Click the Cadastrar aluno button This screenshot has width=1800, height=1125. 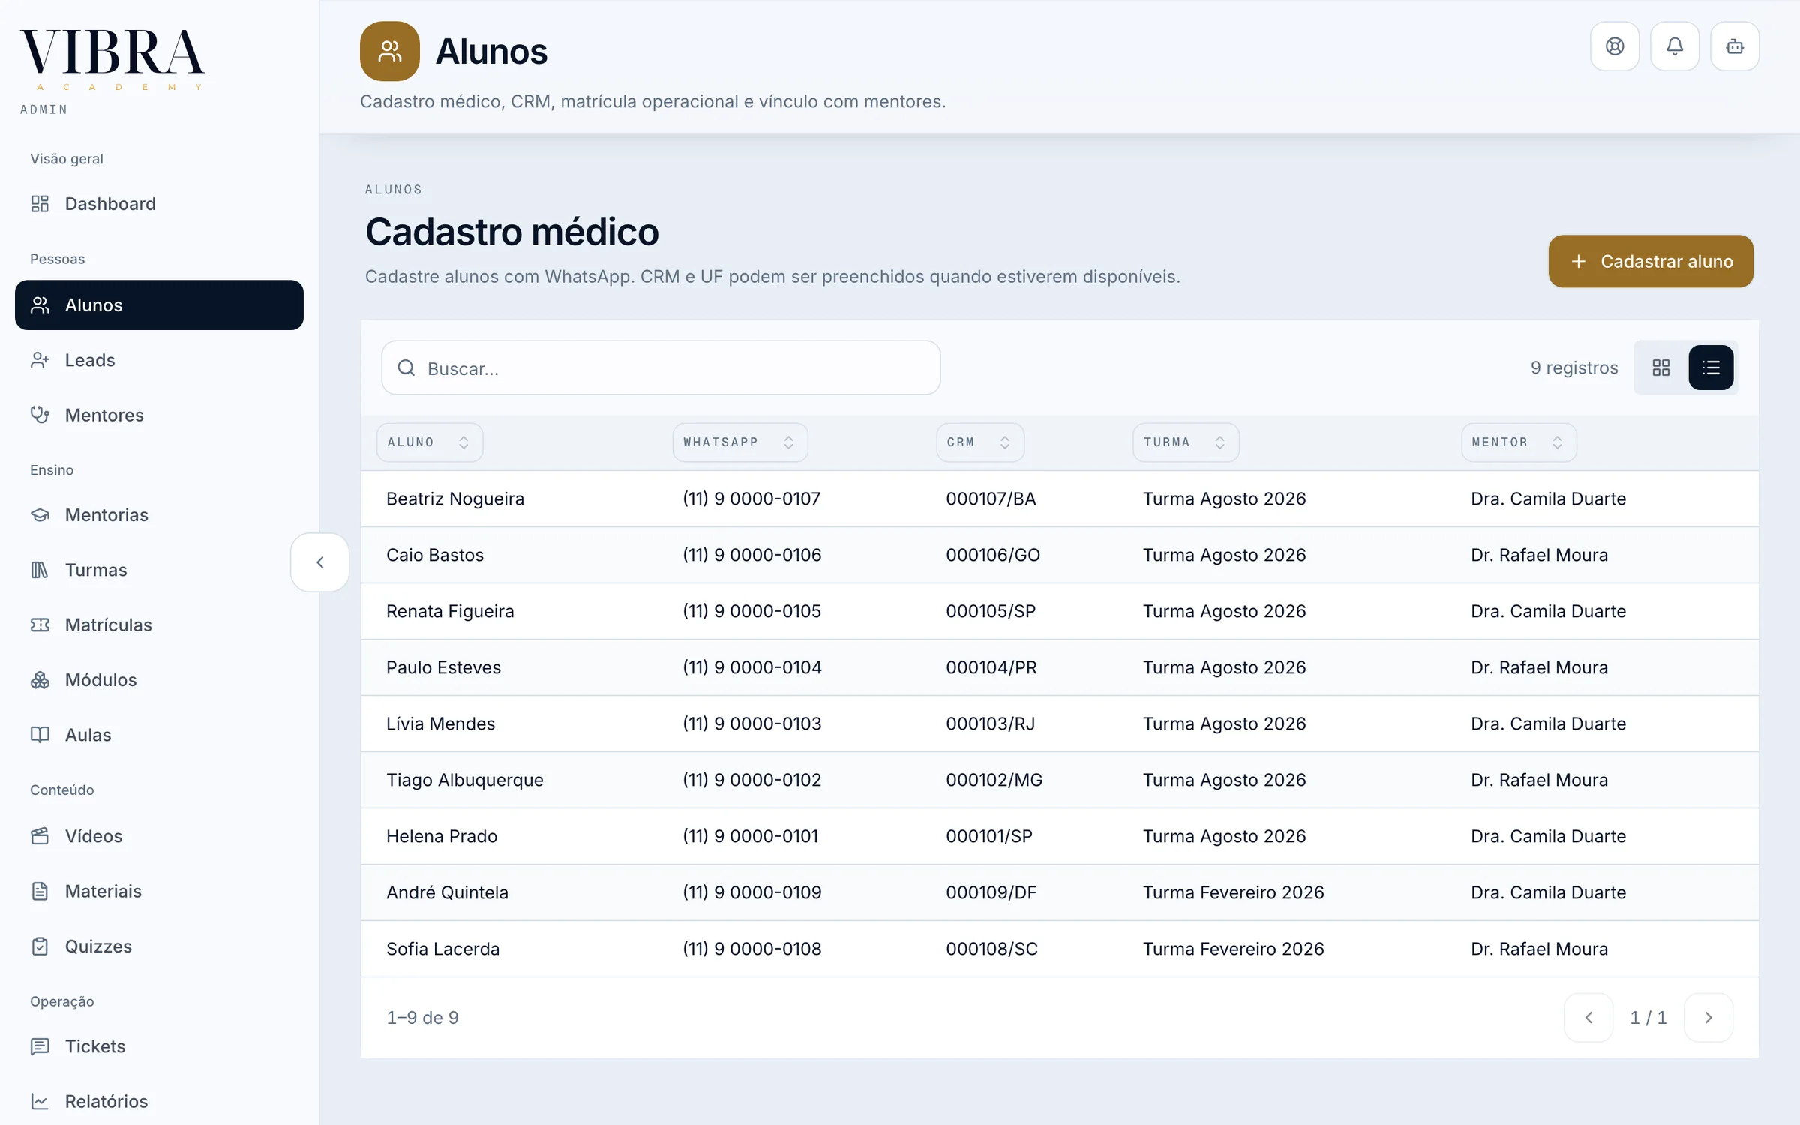point(1650,261)
